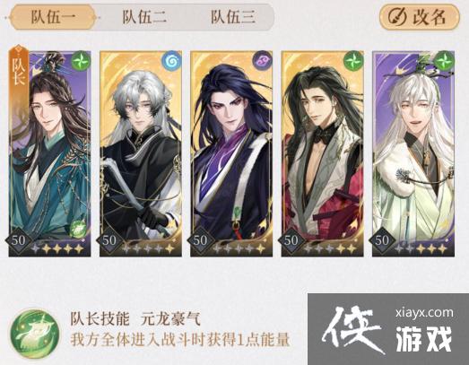Screen dimensions: 469x365
Task: Select the purple-haired character card
Action: (231, 153)
